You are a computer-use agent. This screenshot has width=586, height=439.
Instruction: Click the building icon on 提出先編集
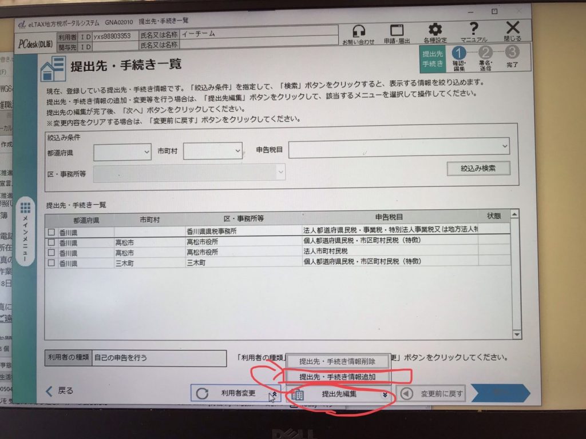tap(298, 395)
